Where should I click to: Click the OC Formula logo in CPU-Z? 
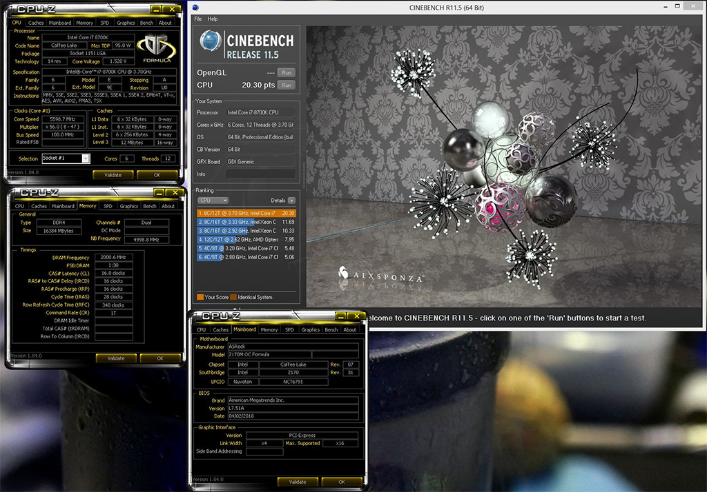tap(157, 49)
